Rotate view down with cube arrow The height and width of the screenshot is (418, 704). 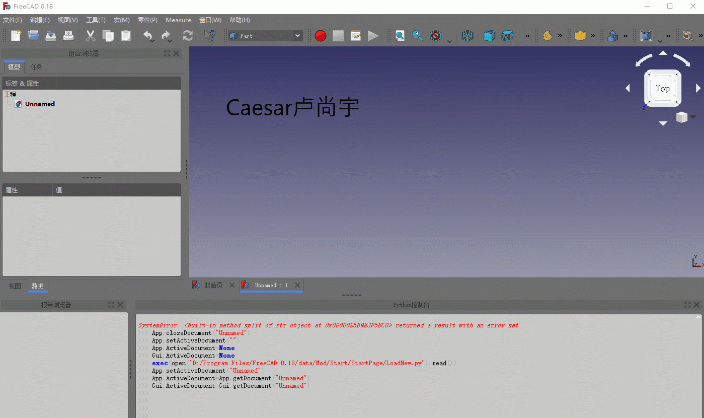pos(663,123)
